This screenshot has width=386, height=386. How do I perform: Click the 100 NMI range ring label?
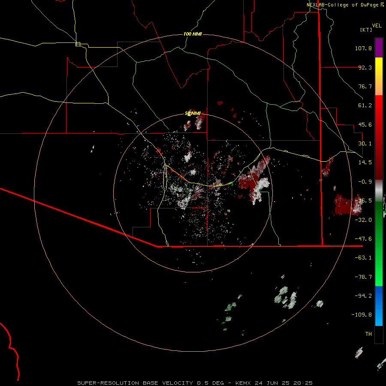(x=193, y=34)
